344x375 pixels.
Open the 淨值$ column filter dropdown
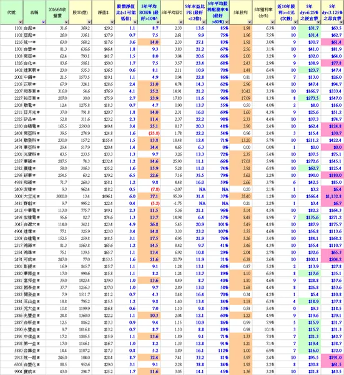112,22
